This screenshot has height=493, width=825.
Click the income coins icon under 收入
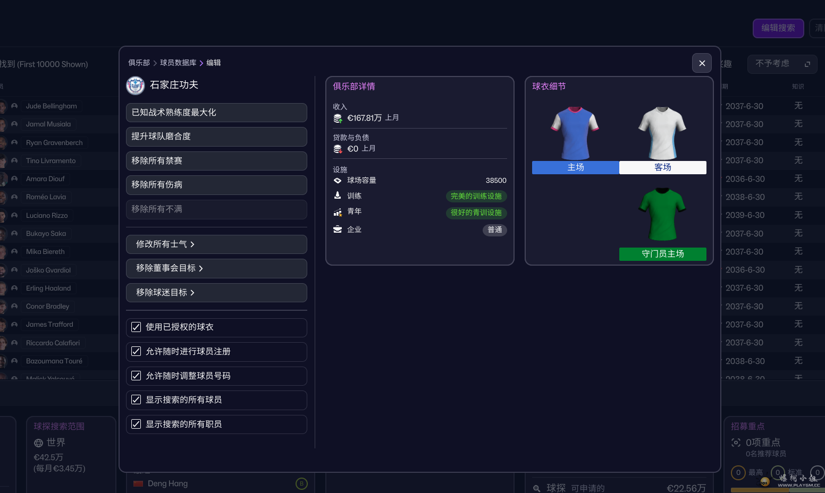click(338, 118)
